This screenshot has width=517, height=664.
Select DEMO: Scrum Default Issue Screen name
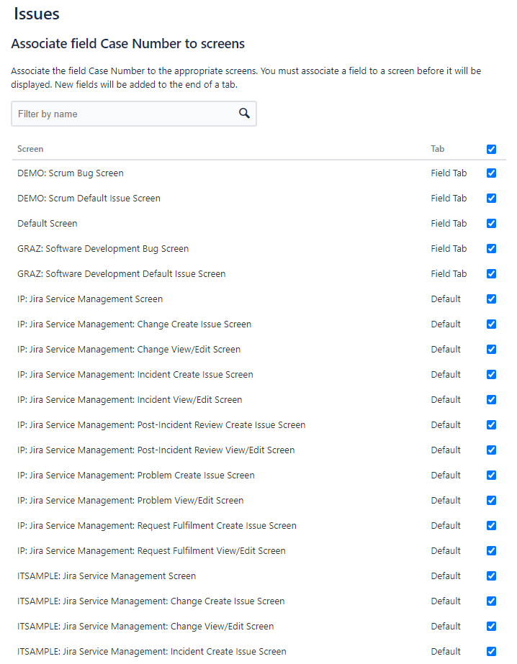pos(89,198)
